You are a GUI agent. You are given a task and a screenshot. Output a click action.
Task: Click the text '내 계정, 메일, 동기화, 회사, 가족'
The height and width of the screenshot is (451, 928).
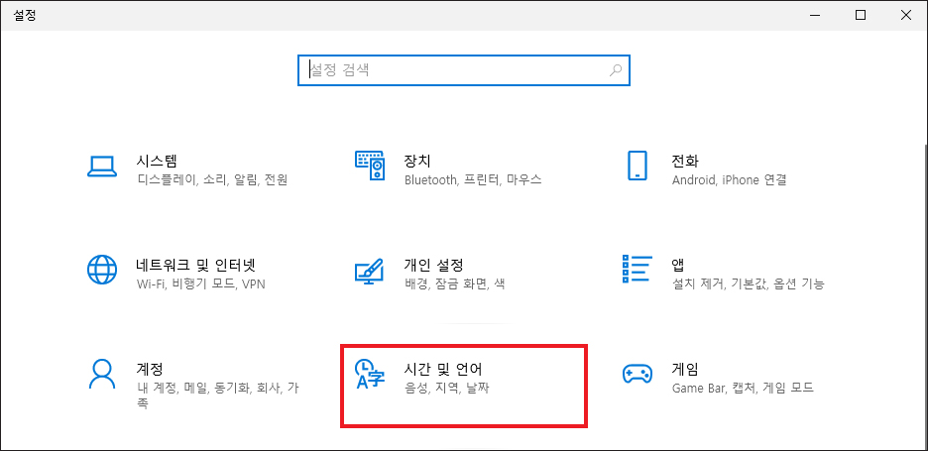[x=217, y=395]
